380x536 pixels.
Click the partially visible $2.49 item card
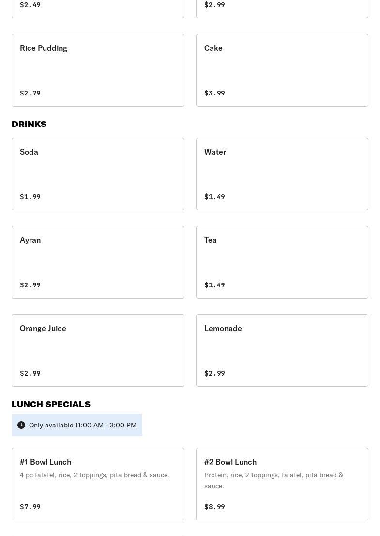tap(98, 8)
